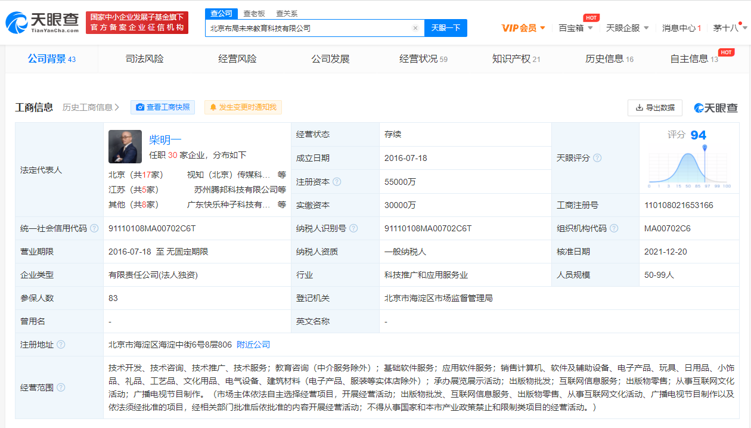Open the 公司背景 tab
751x428 pixels.
tap(52, 59)
